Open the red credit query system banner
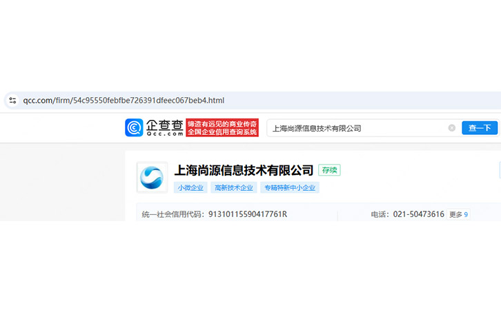The height and width of the screenshot is (310, 501). [222, 127]
